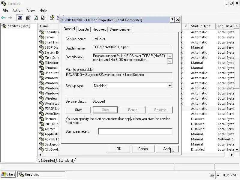This screenshot has height=180, width=240.
Task: Click the gear icon beside Telephony service
Action: pos(42,63)
